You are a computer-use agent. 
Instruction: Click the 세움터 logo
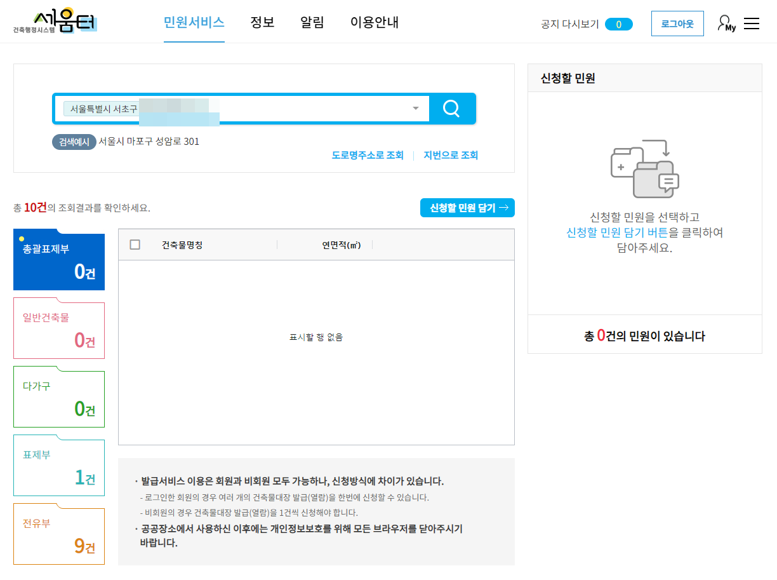pyautogui.click(x=55, y=22)
